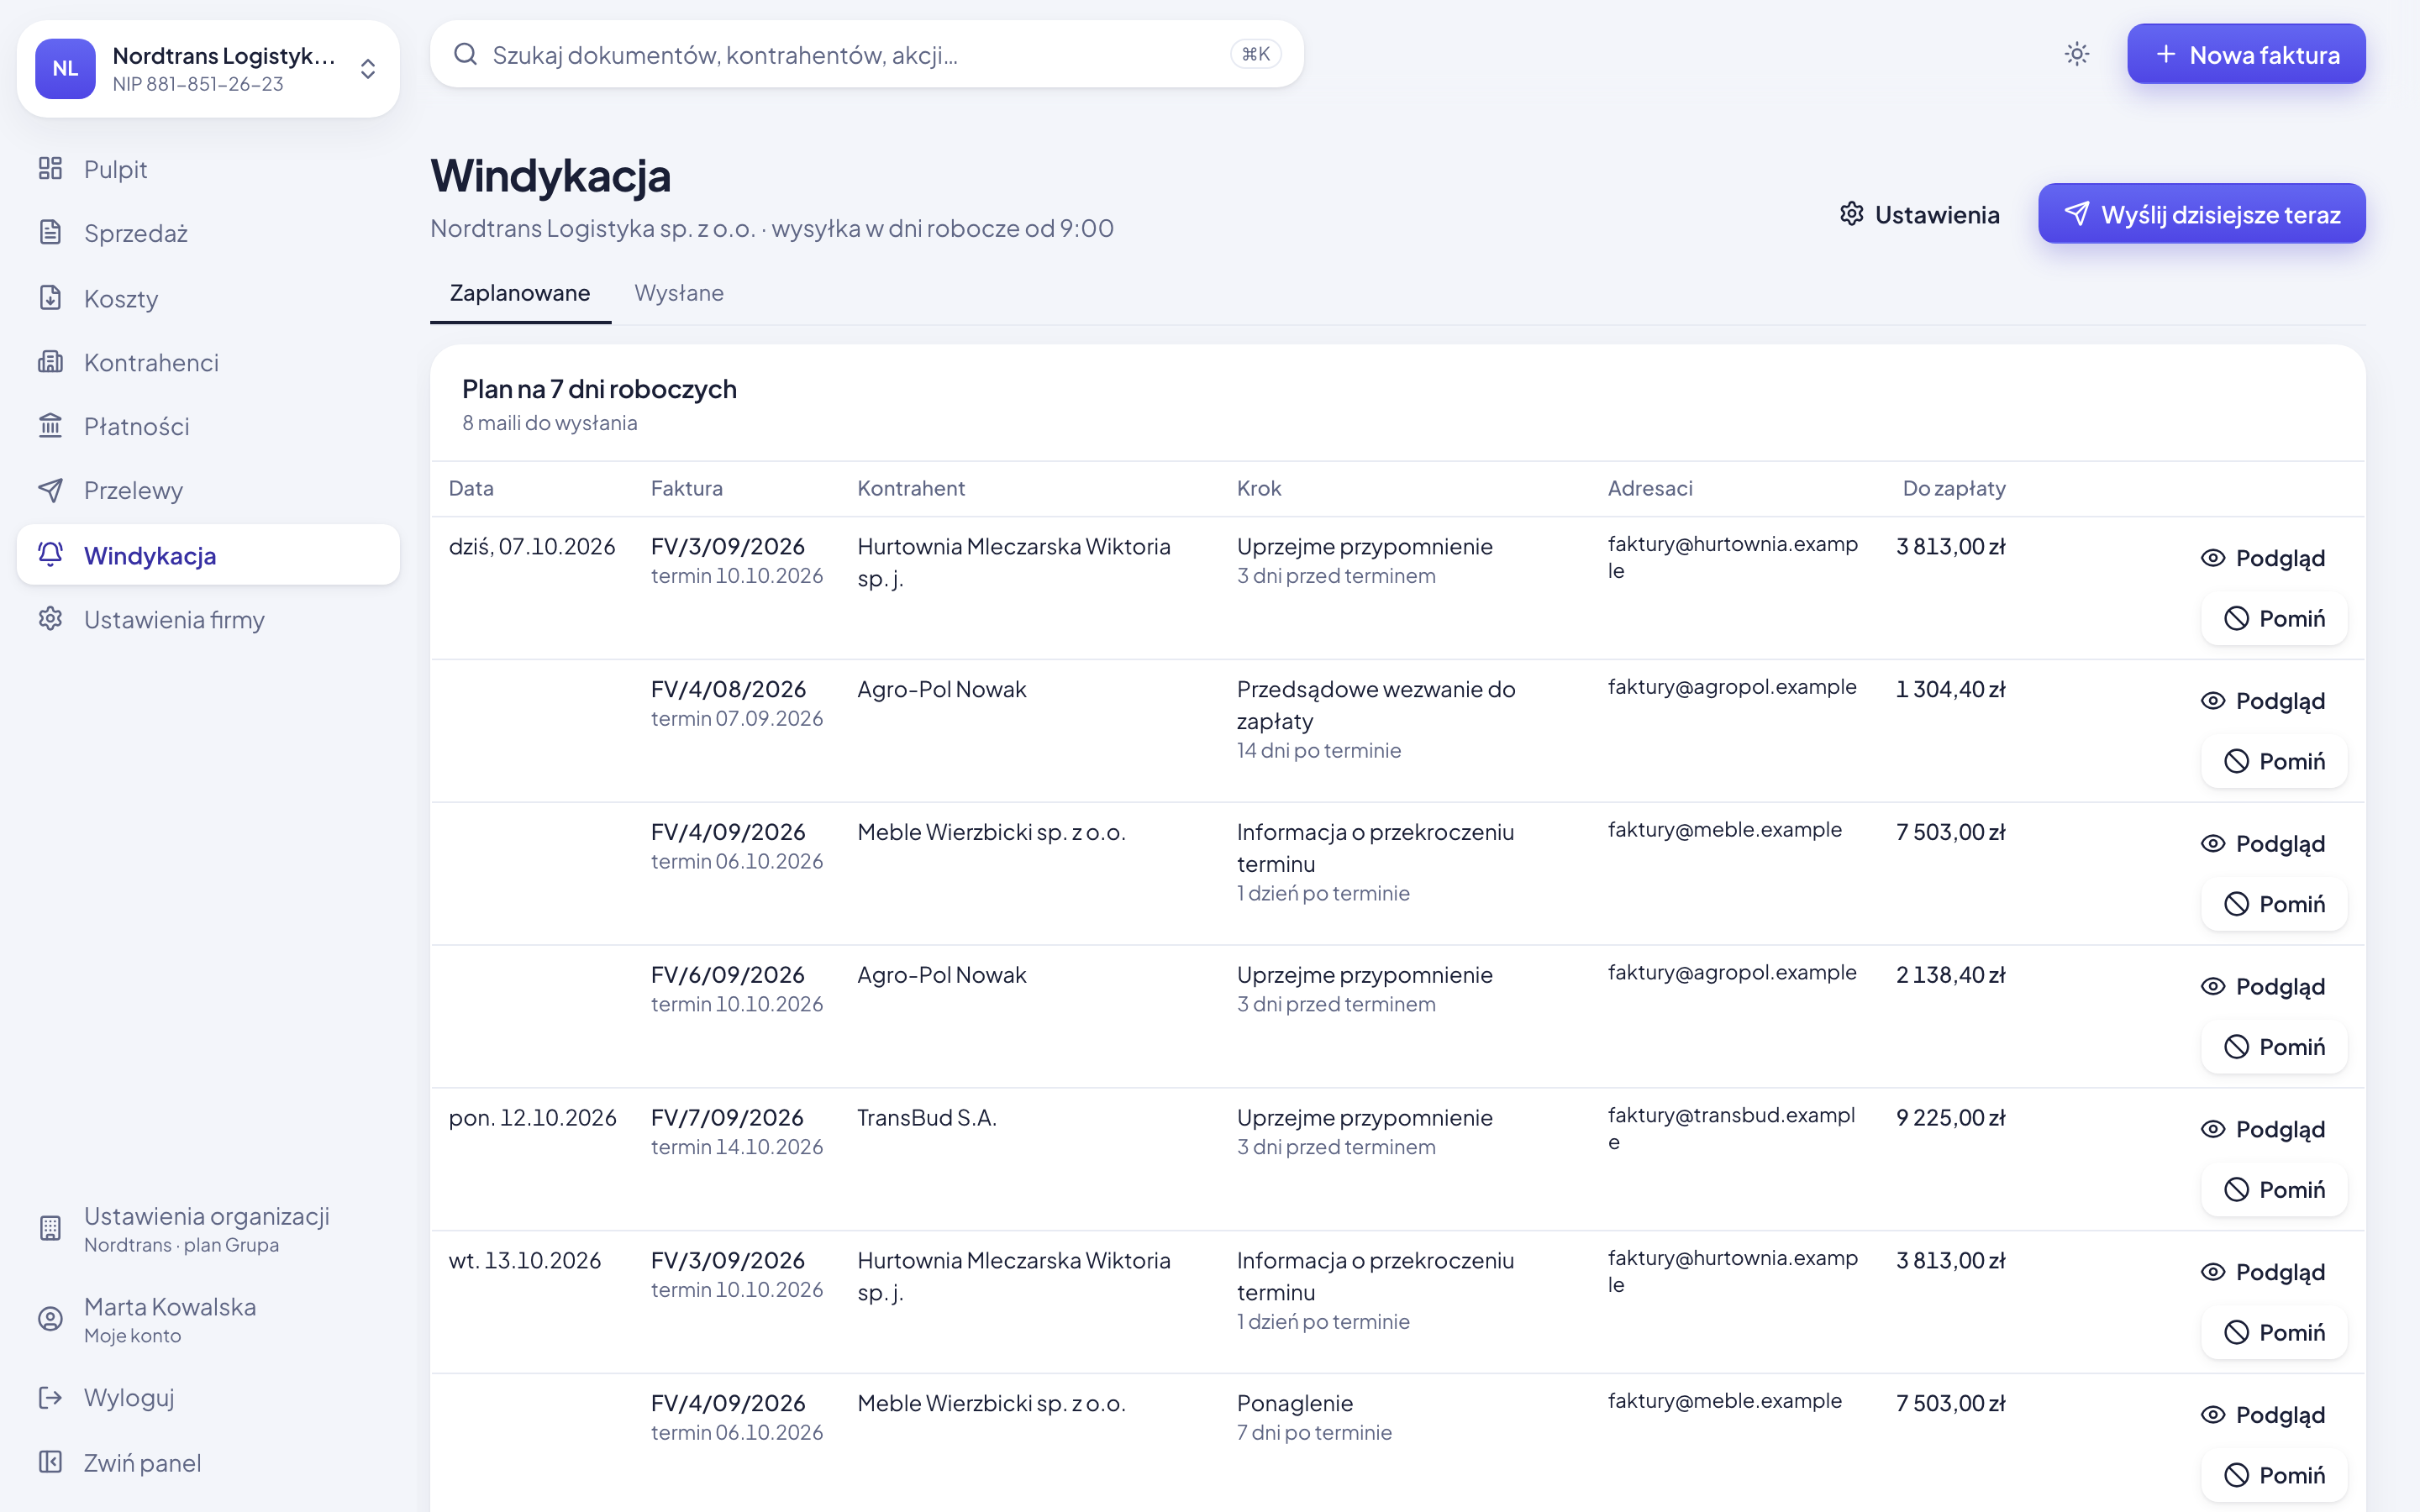Click the Ustawienia organizacji building icon

point(50,1228)
